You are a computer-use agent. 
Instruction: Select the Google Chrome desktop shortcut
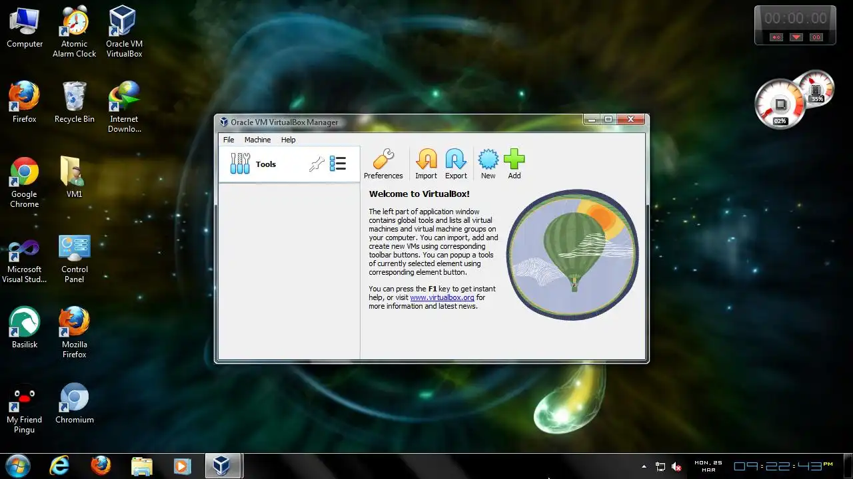[25, 183]
